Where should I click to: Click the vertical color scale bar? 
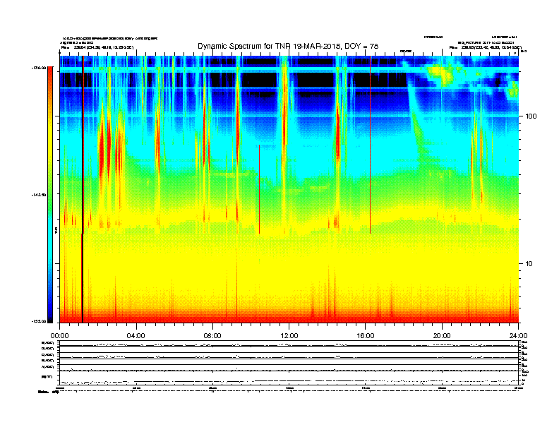tap(50, 195)
